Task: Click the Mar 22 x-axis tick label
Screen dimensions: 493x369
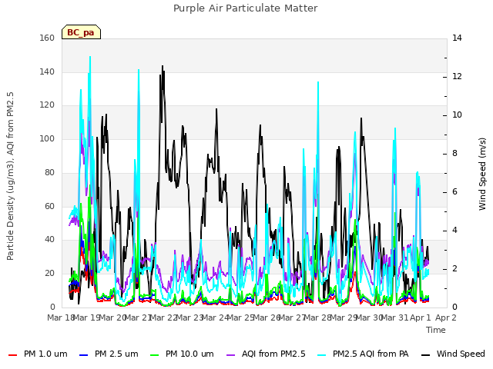Action: pos(163,317)
